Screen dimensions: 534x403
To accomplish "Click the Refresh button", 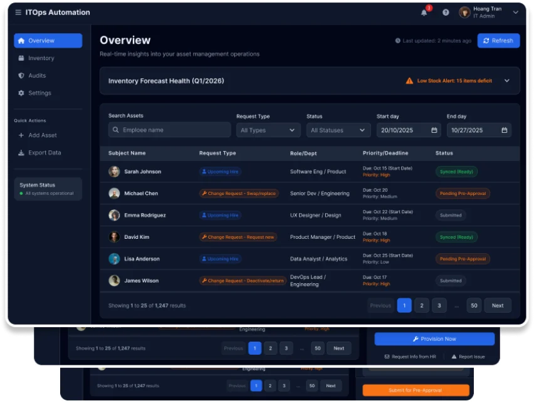I will 498,41.
